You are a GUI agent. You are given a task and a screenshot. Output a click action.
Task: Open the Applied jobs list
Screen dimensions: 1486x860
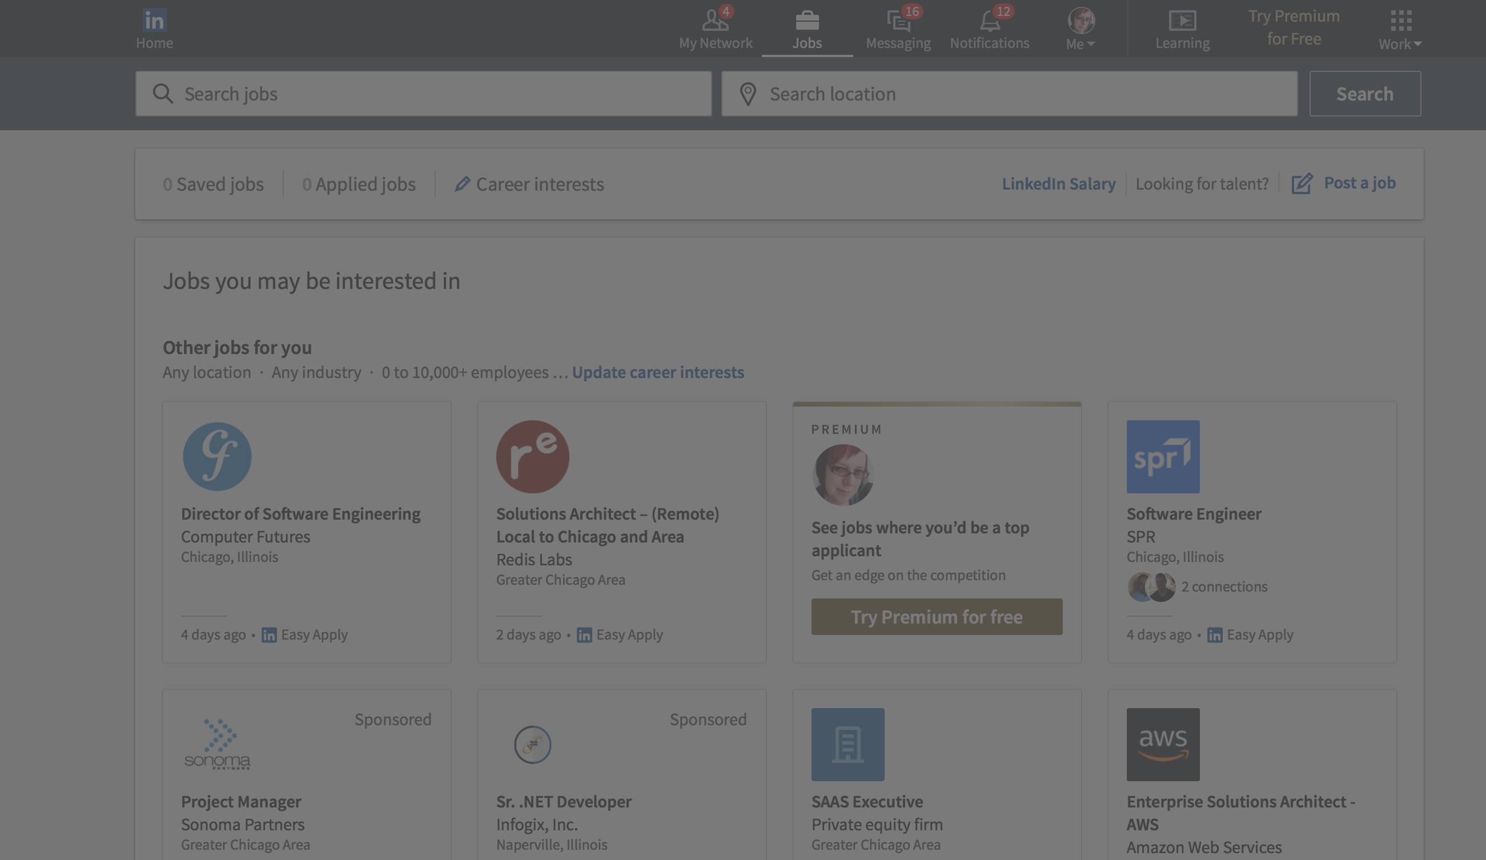359,184
